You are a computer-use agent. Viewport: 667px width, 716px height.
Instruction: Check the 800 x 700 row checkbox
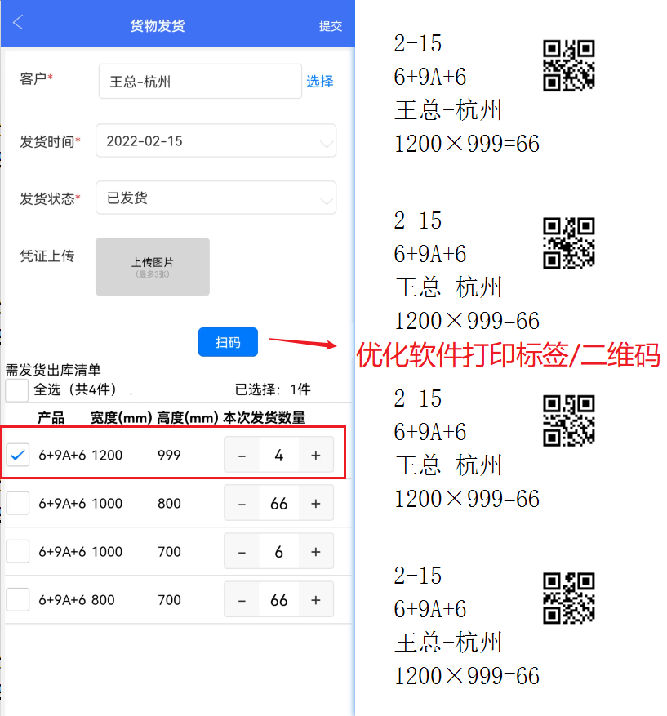tap(18, 599)
